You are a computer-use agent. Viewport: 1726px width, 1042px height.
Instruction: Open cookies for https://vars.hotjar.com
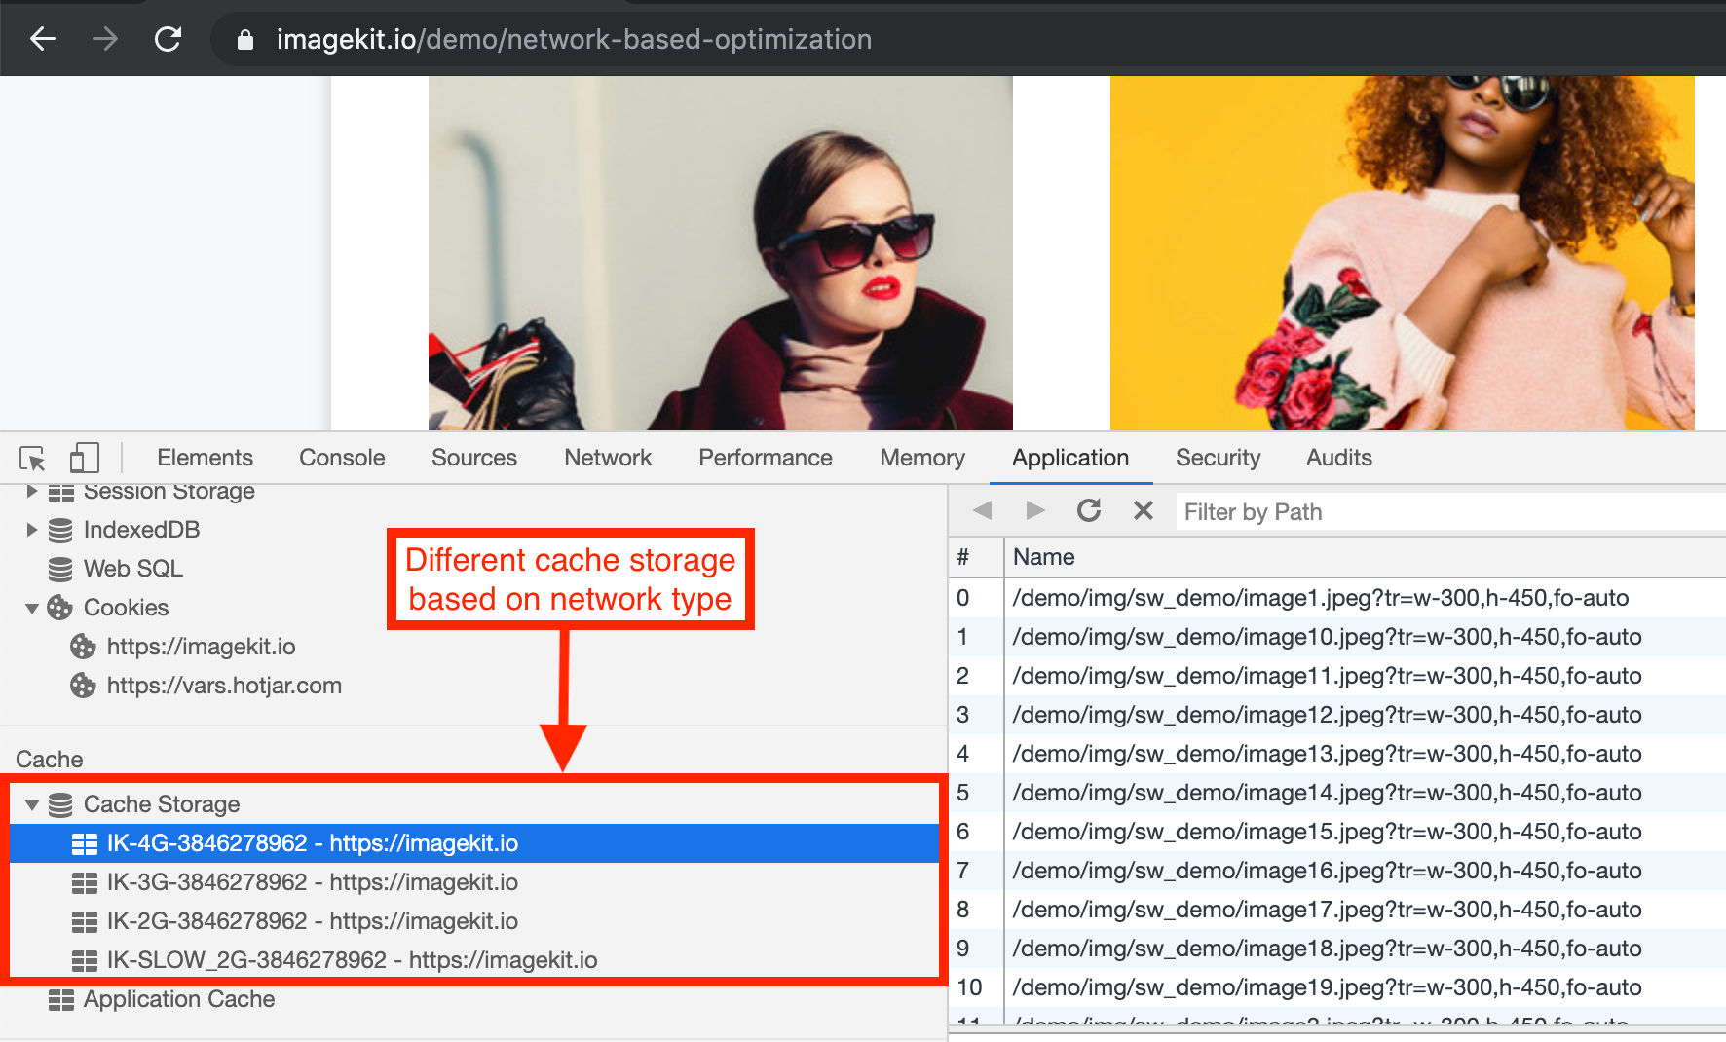pyautogui.click(x=224, y=686)
